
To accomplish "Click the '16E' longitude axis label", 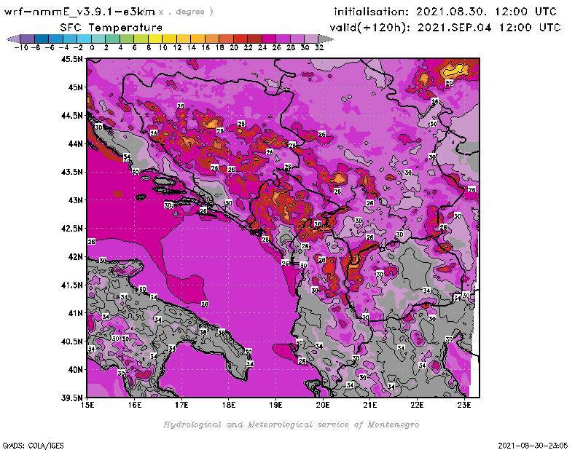I will tap(135, 405).
